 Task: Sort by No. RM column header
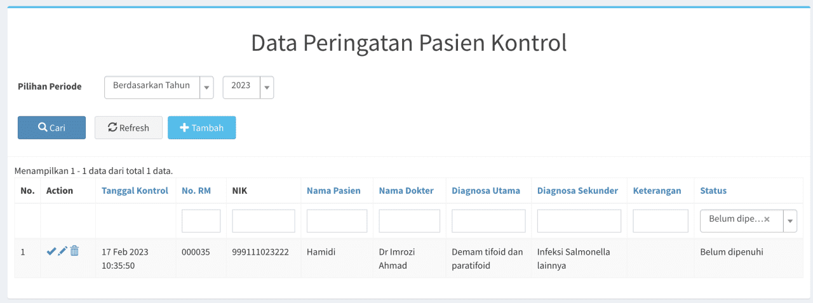coord(196,191)
